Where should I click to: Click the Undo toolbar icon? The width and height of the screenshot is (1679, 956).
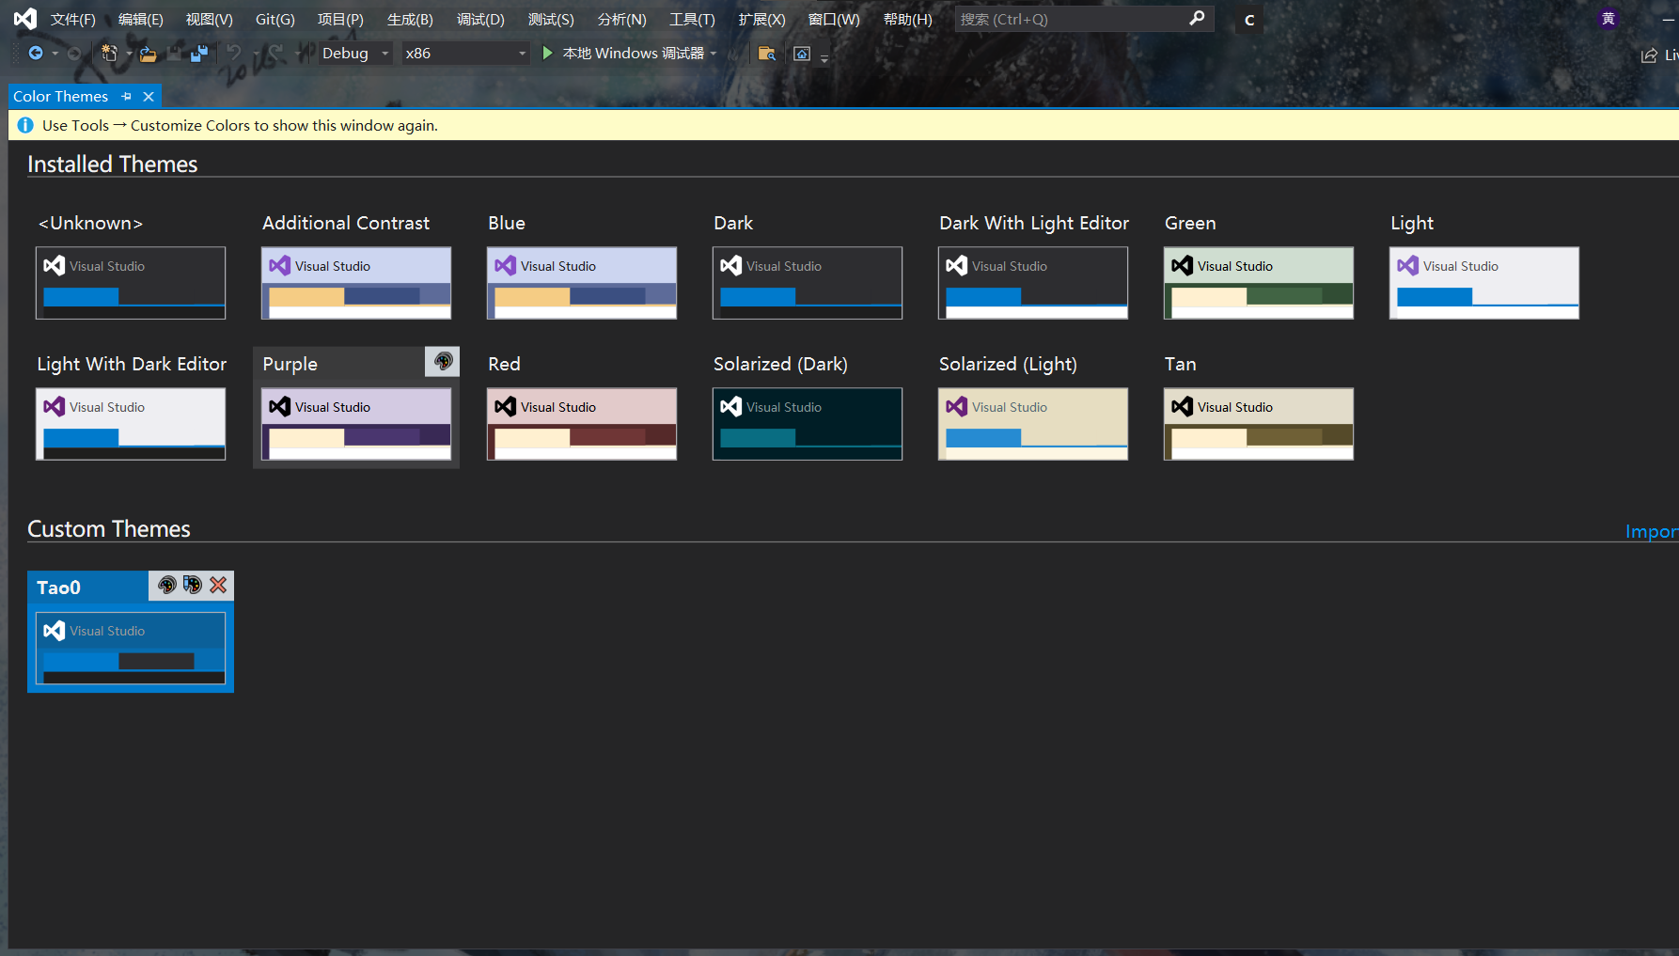(234, 54)
